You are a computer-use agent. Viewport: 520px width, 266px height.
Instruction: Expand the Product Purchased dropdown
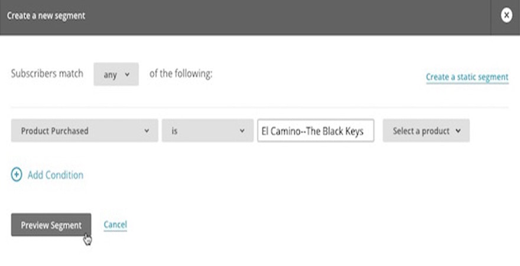84,131
